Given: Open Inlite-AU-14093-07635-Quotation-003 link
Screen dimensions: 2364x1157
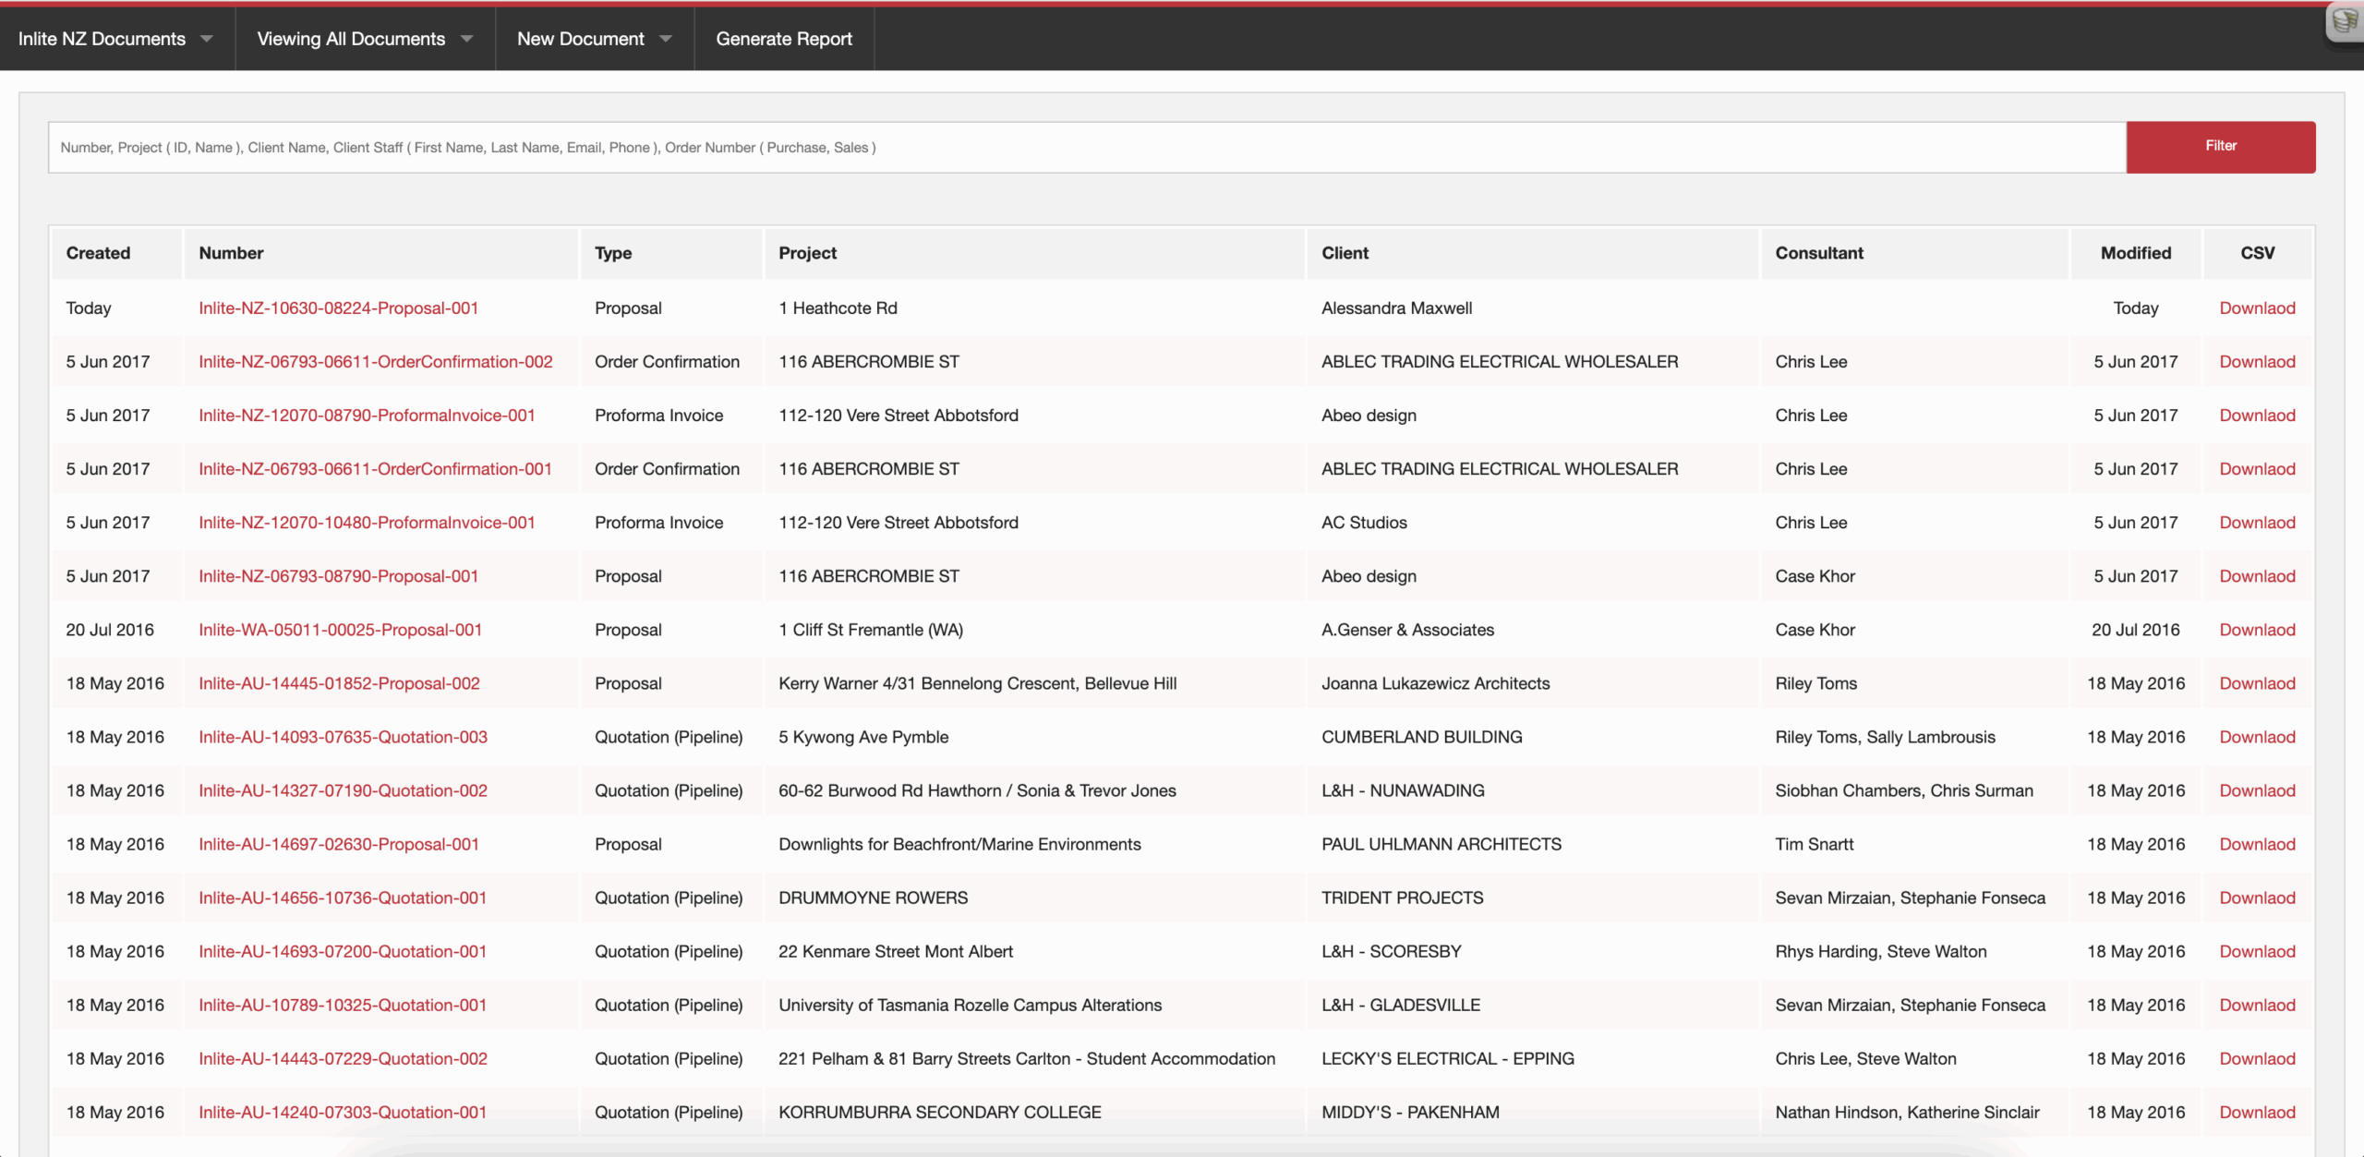Looking at the screenshot, I should pyautogui.click(x=343, y=737).
